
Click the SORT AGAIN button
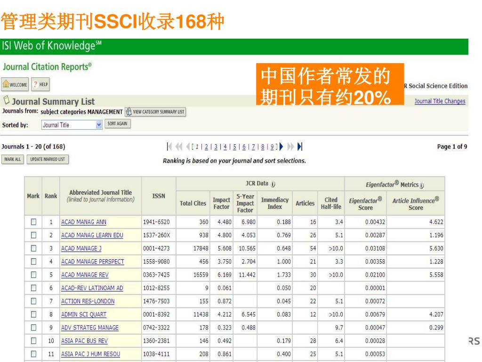pyautogui.click(x=117, y=124)
